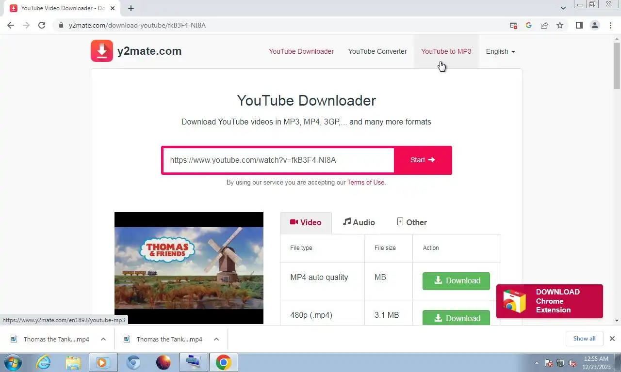
Task: Click the network icon in system tray
Action: click(x=560, y=363)
